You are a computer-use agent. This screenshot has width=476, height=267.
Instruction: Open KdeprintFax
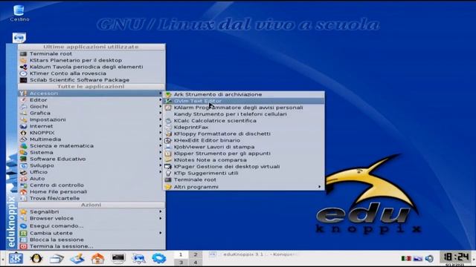[244, 128]
